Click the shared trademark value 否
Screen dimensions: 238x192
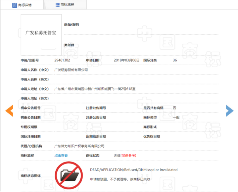175,108
